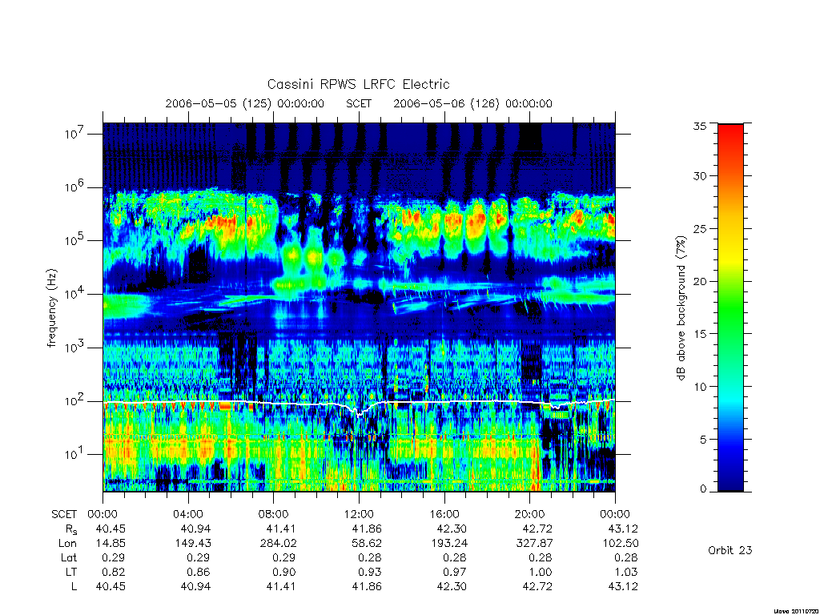The height and width of the screenshot is (615, 820).
Task: Select Lon value '149.43'
Action: [193, 544]
